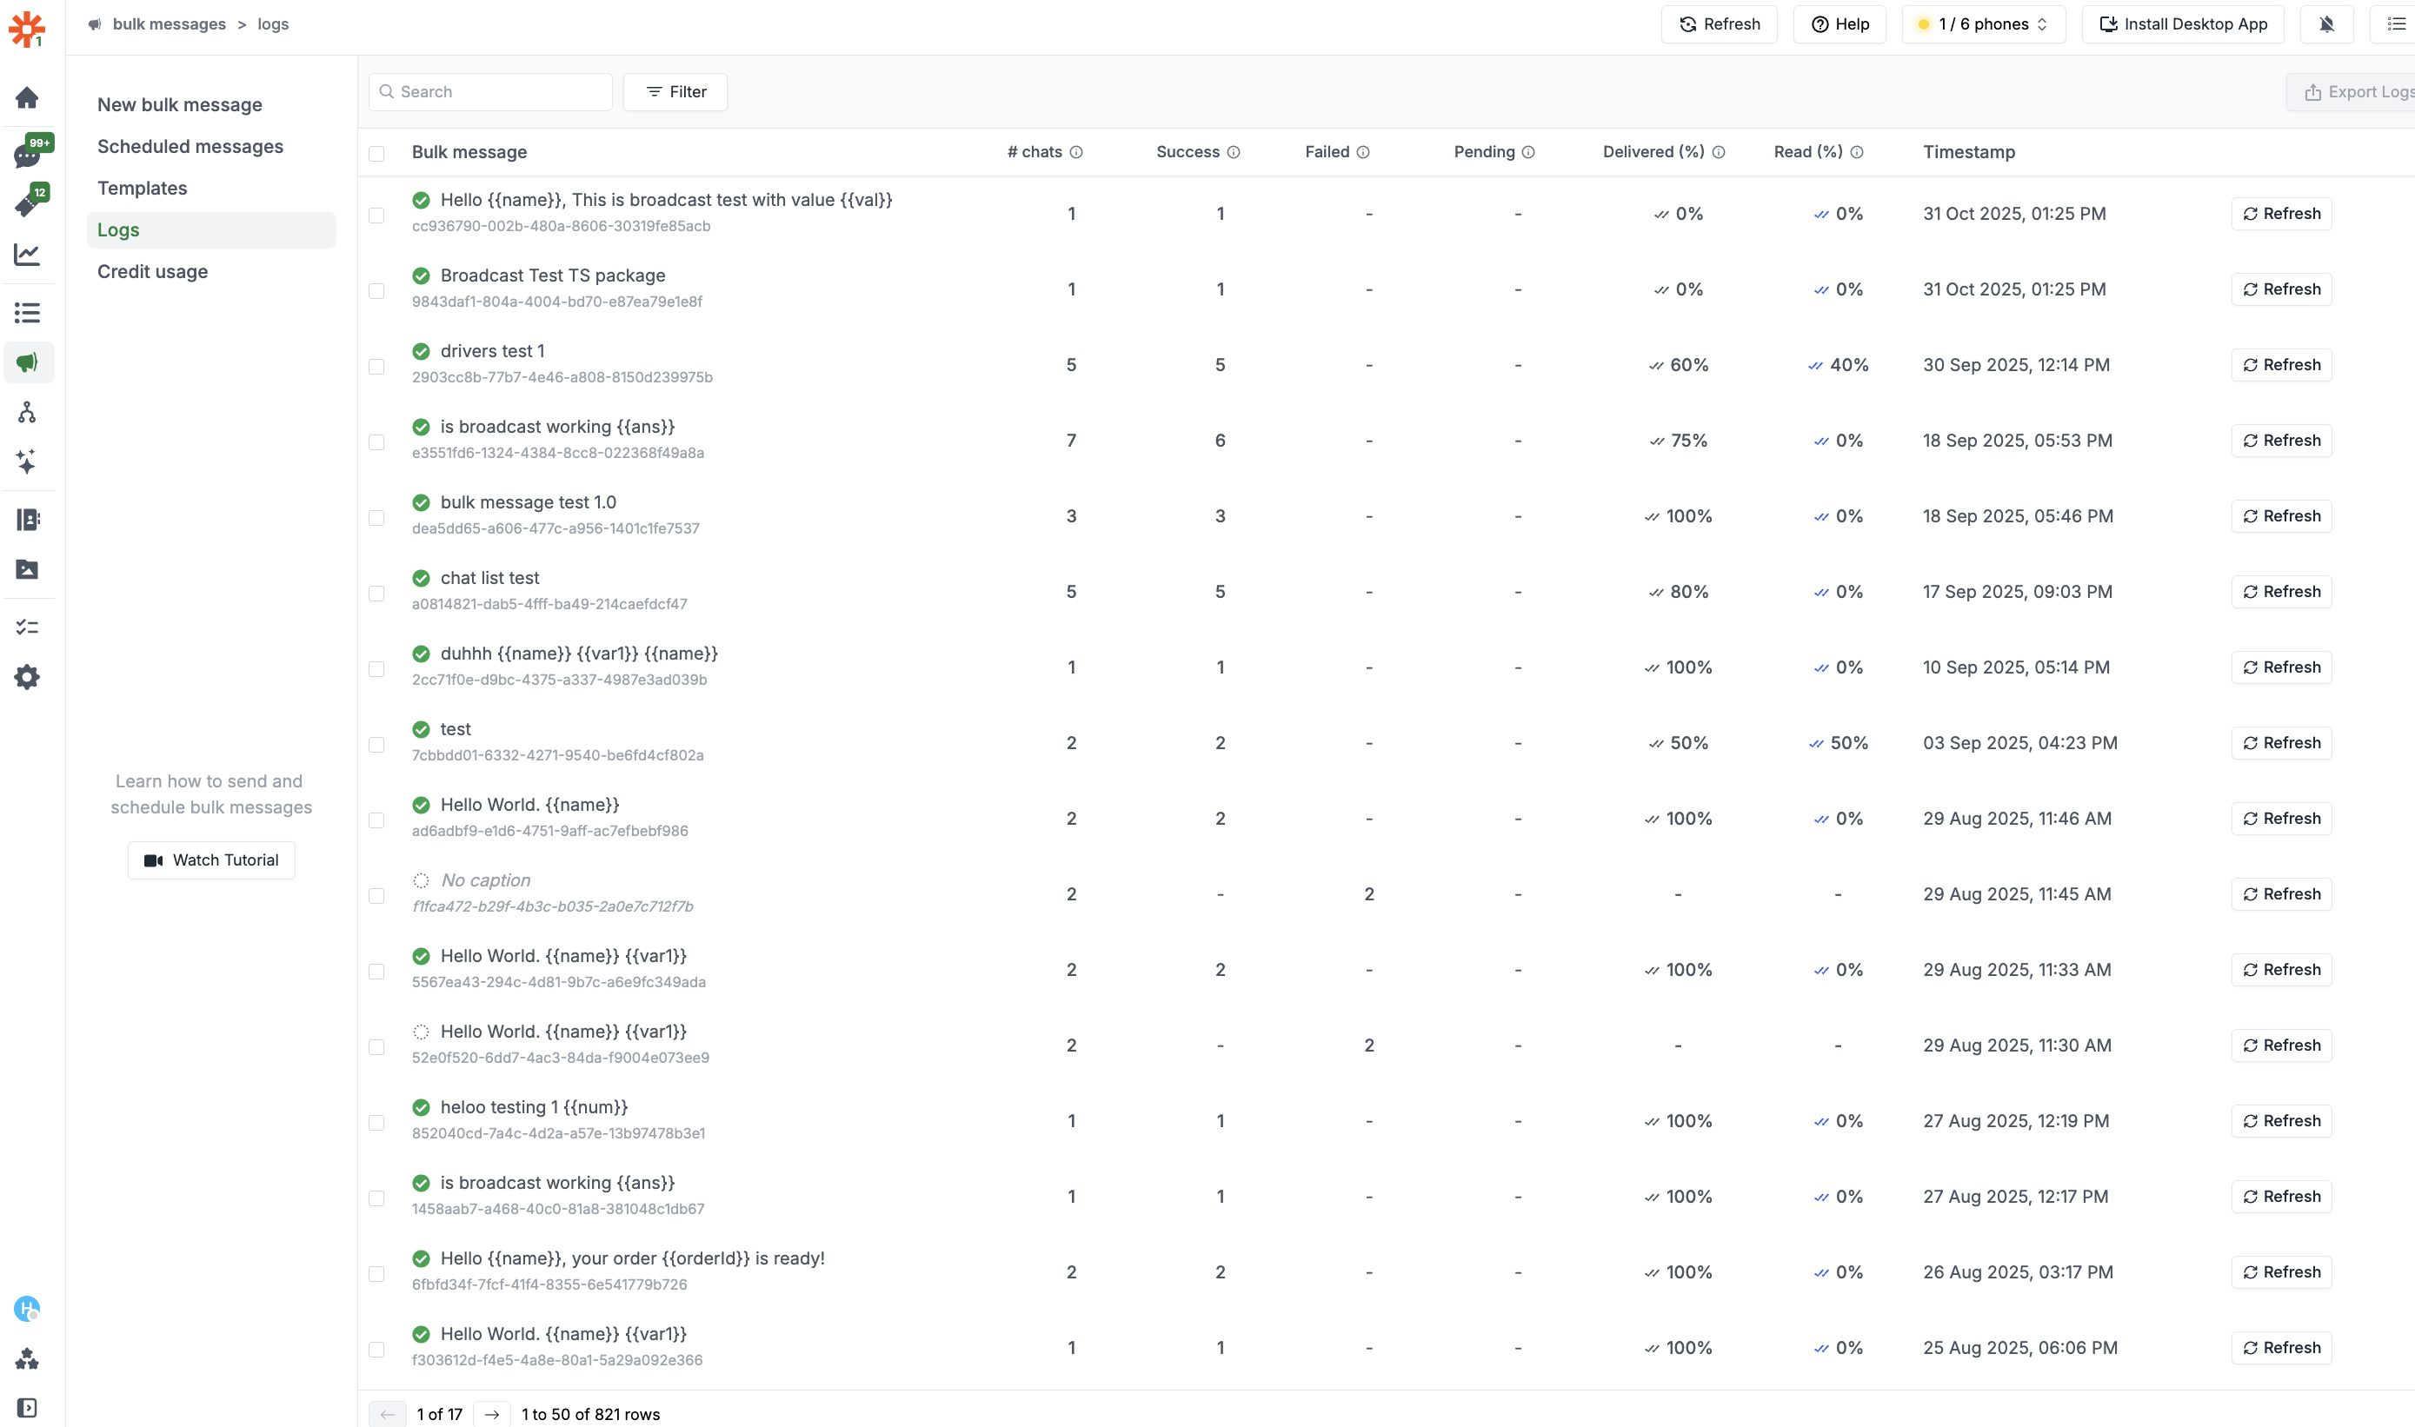Click the muted notifications bell icon

click(x=2325, y=24)
